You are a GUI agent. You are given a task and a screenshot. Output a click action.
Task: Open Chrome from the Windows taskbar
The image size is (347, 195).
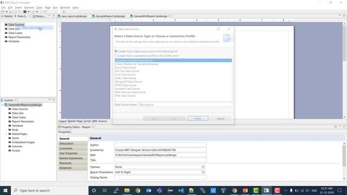point(138,190)
